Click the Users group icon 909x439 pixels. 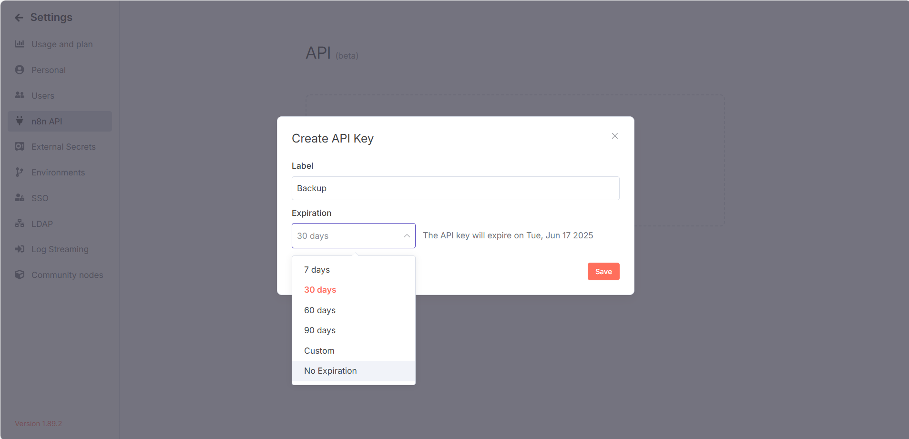tap(20, 95)
